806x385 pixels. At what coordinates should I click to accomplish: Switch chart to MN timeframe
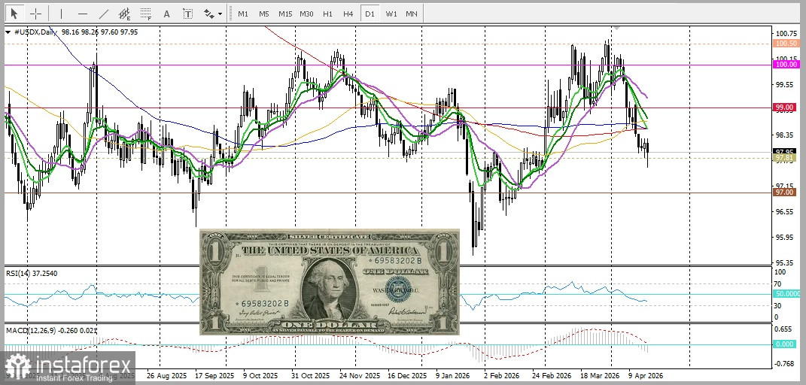click(411, 14)
